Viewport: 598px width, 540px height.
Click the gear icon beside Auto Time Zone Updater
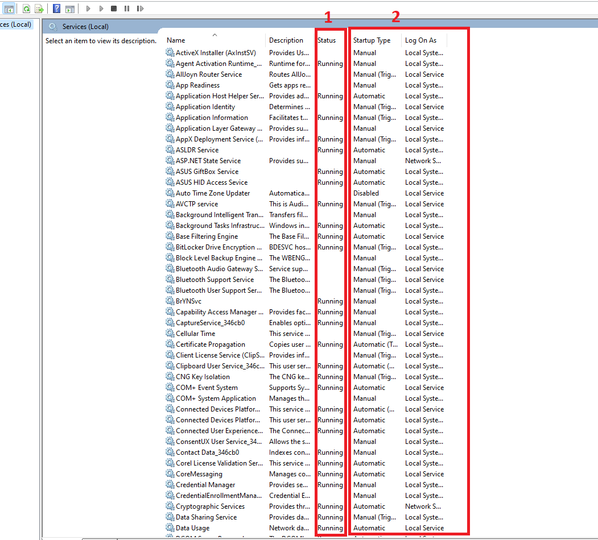[170, 193]
